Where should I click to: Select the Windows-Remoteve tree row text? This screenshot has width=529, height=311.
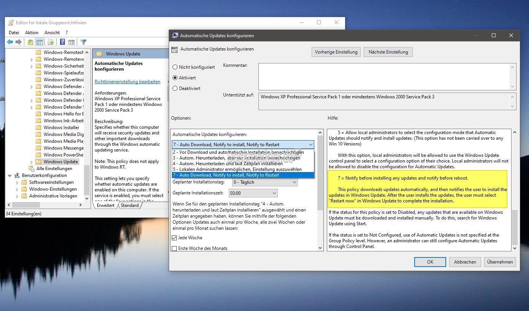(x=63, y=59)
